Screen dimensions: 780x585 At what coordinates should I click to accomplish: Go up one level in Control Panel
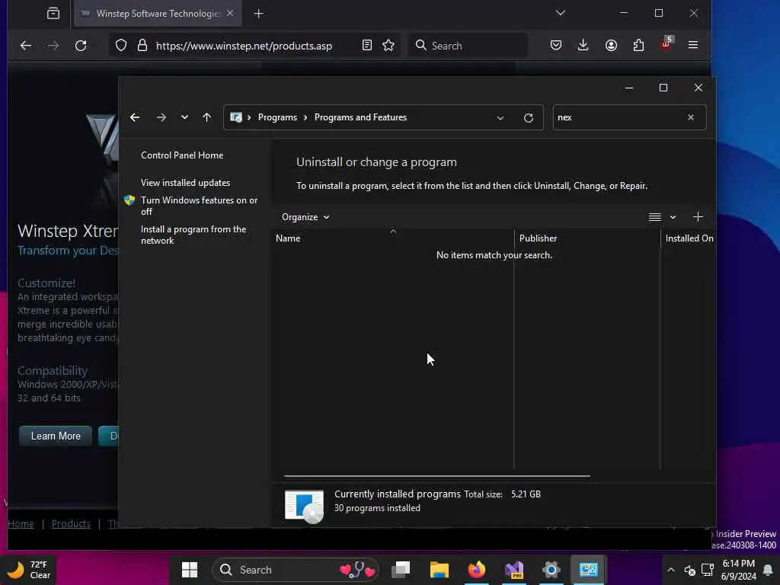pos(207,117)
